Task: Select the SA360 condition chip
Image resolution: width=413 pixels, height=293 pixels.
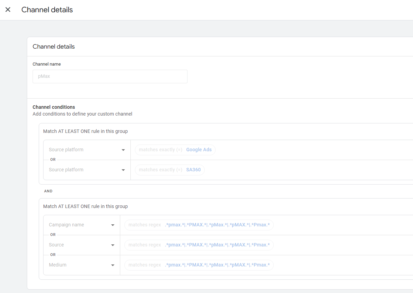Action: point(169,170)
